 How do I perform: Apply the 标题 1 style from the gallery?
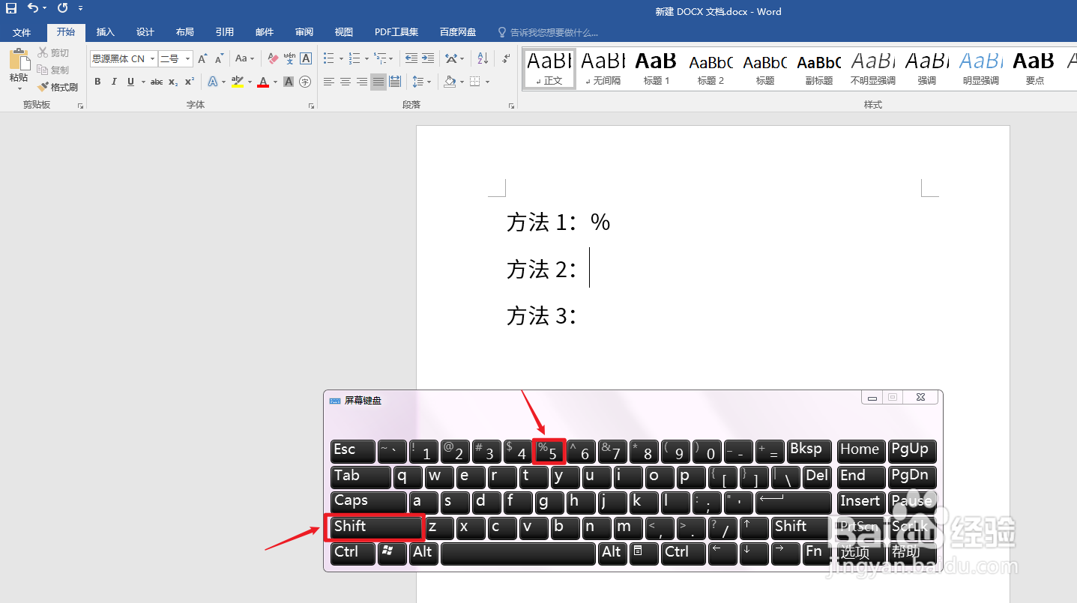point(657,68)
